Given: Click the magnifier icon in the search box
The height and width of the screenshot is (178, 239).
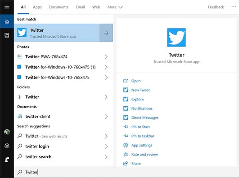Looking at the screenshot, I should click(x=20, y=172).
